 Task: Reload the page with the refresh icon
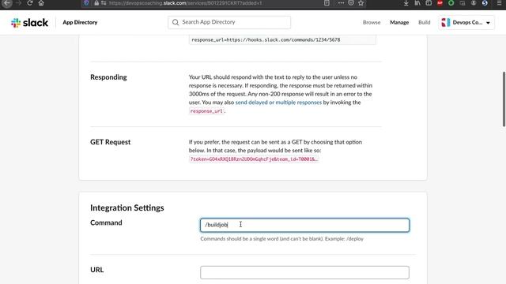pos(30,3)
